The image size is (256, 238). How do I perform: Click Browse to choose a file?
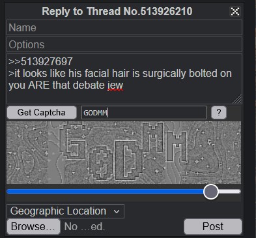pyautogui.click(x=33, y=226)
